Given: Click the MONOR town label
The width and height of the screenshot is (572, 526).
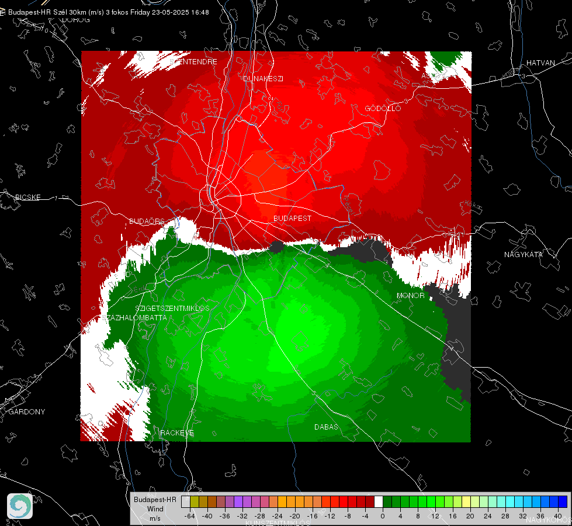Looking at the screenshot, I should [x=410, y=295].
